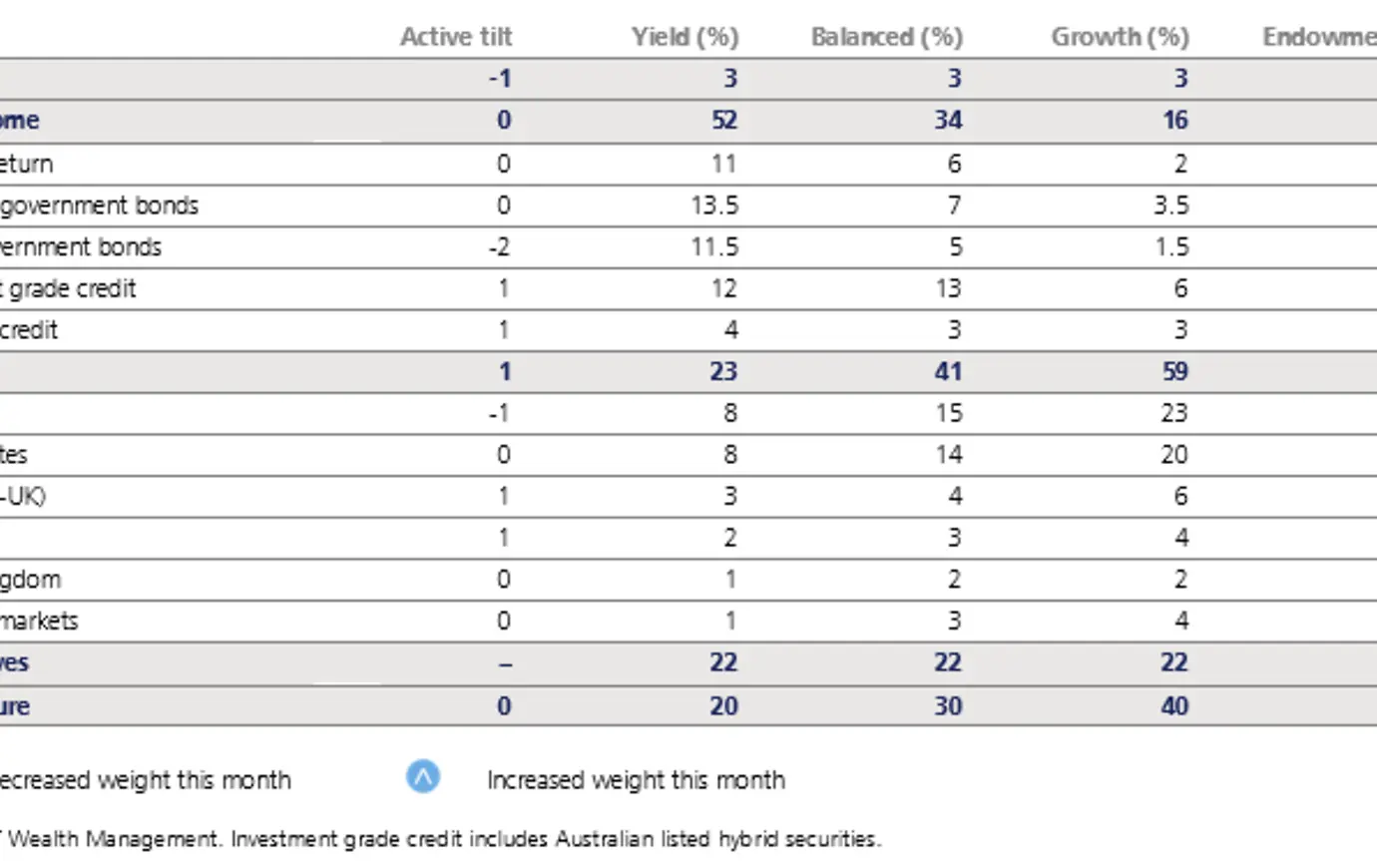Select the Balanced (%) column header

tap(887, 37)
